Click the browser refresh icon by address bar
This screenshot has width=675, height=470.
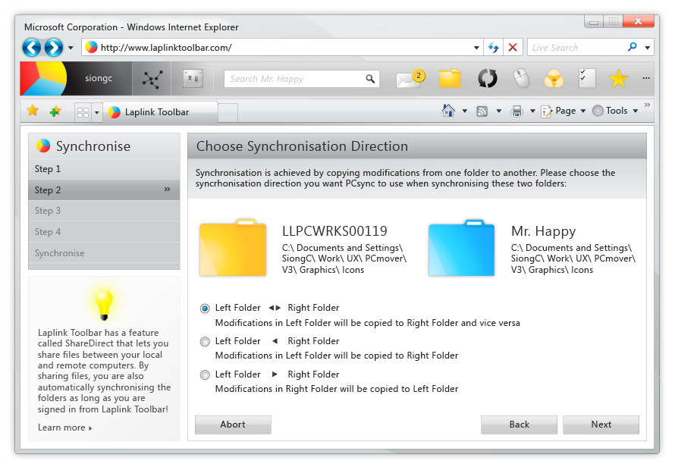tap(494, 47)
